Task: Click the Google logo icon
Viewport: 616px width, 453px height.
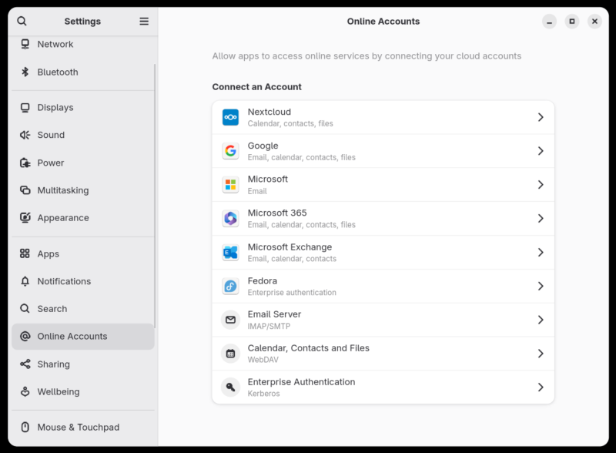Action: point(230,151)
